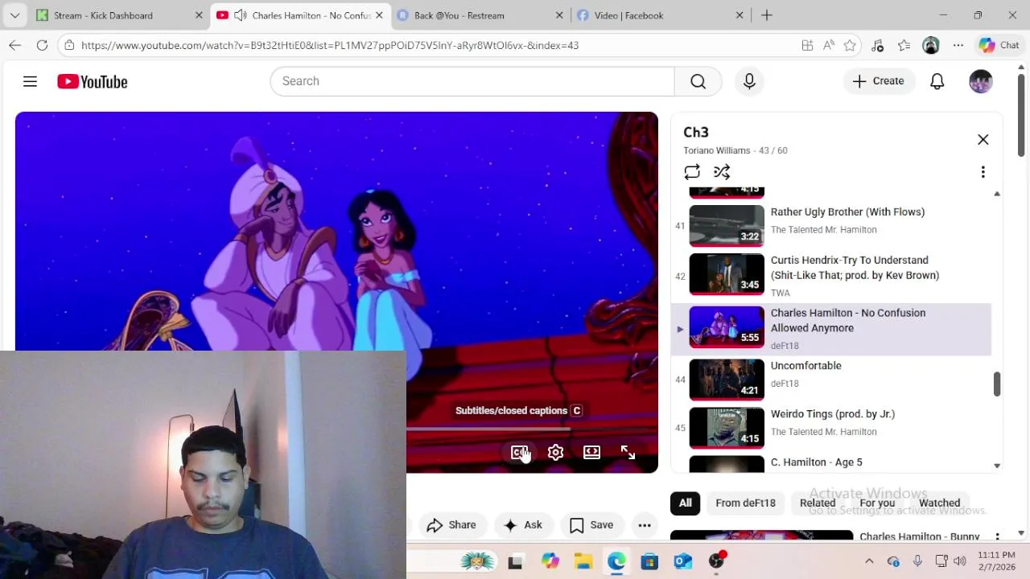
Task: Open Ch3 playlist three-dot menu
Action: click(983, 172)
